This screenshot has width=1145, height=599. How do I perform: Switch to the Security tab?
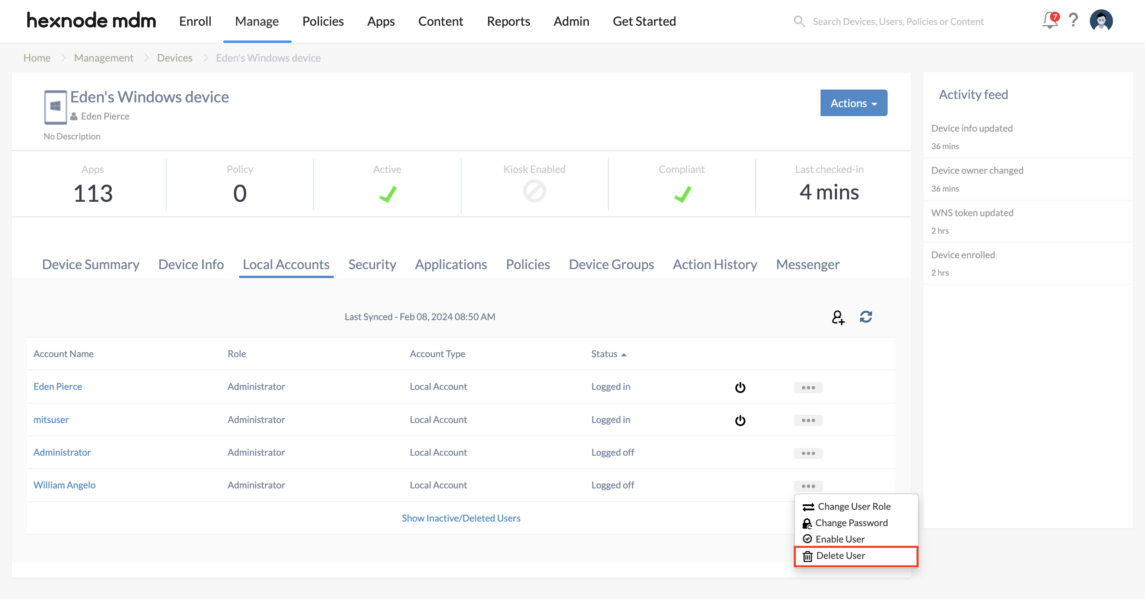coord(372,264)
